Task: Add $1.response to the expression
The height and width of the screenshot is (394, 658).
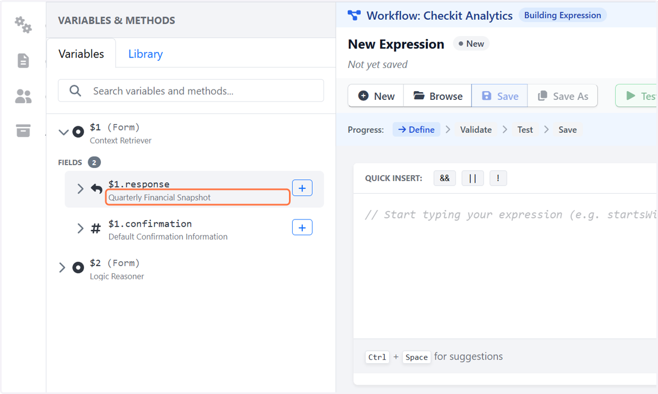Action: tap(302, 188)
